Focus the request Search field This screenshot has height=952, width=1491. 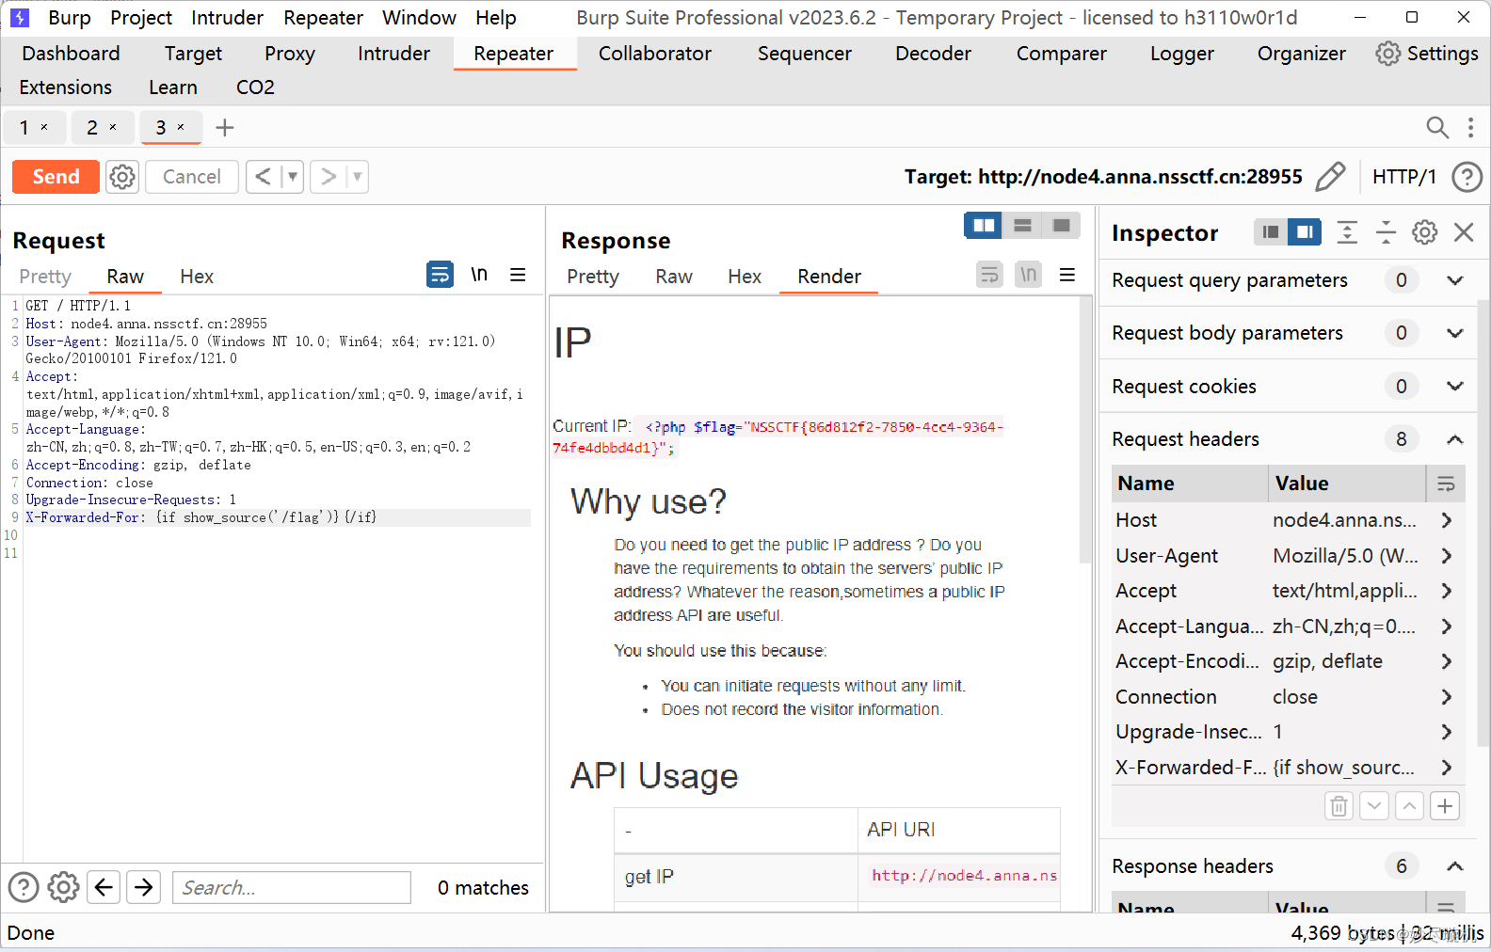(x=292, y=887)
